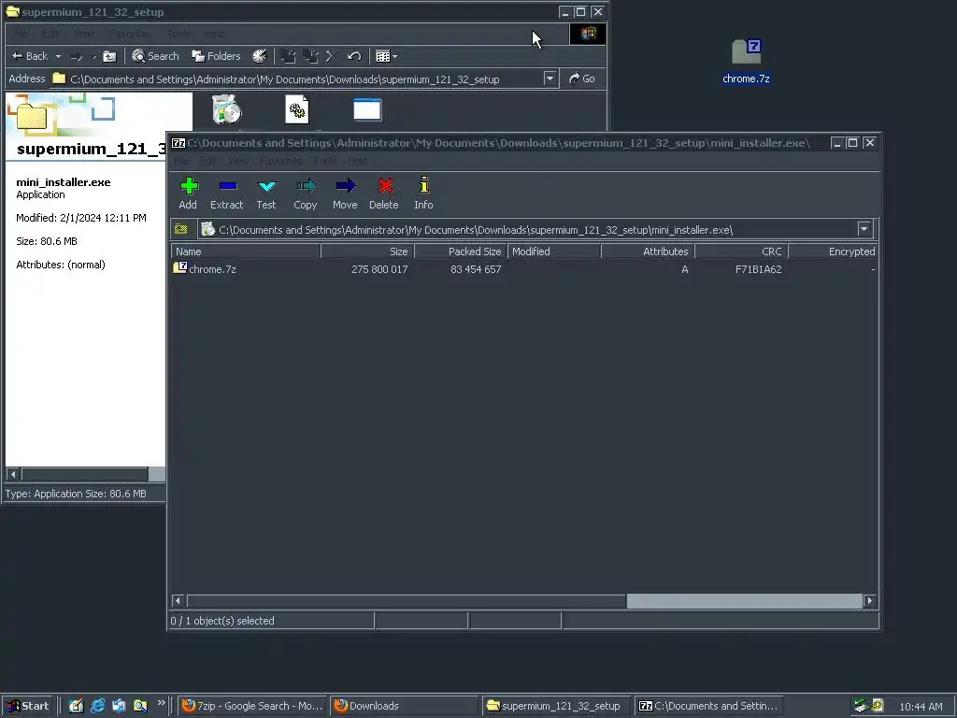This screenshot has width=957, height=718.
Task: Click the Forward arrow in Explorer window
Action: tap(77, 56)
